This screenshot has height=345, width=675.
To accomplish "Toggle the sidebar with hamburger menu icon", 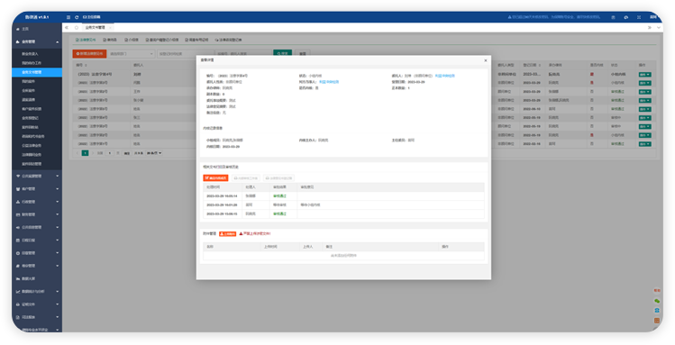I will coord(68,17).
